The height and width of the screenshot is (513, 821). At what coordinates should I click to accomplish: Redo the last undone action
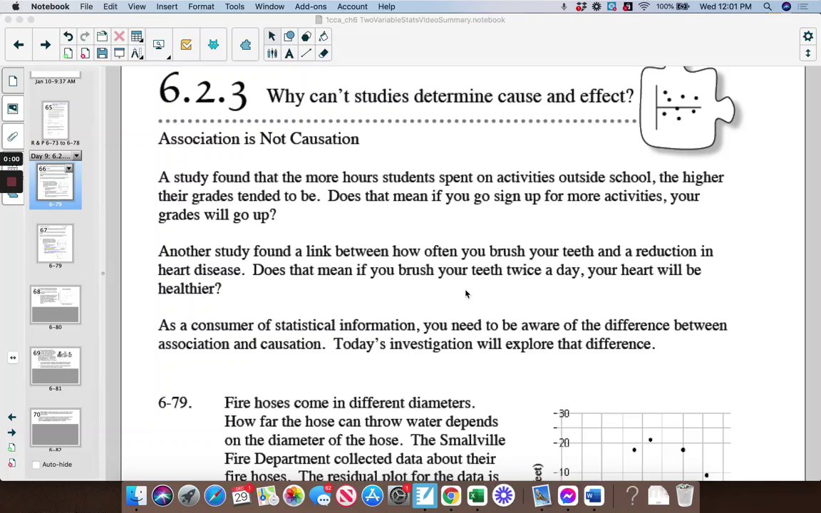pos(85,36)
